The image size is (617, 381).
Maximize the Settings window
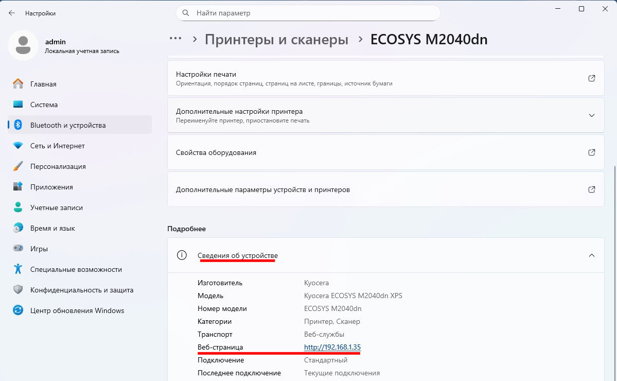point(581,9)
